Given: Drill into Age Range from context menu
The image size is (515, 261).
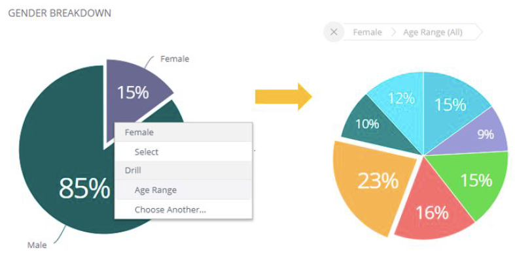Looking at the screenshot, I should [156, 190].
